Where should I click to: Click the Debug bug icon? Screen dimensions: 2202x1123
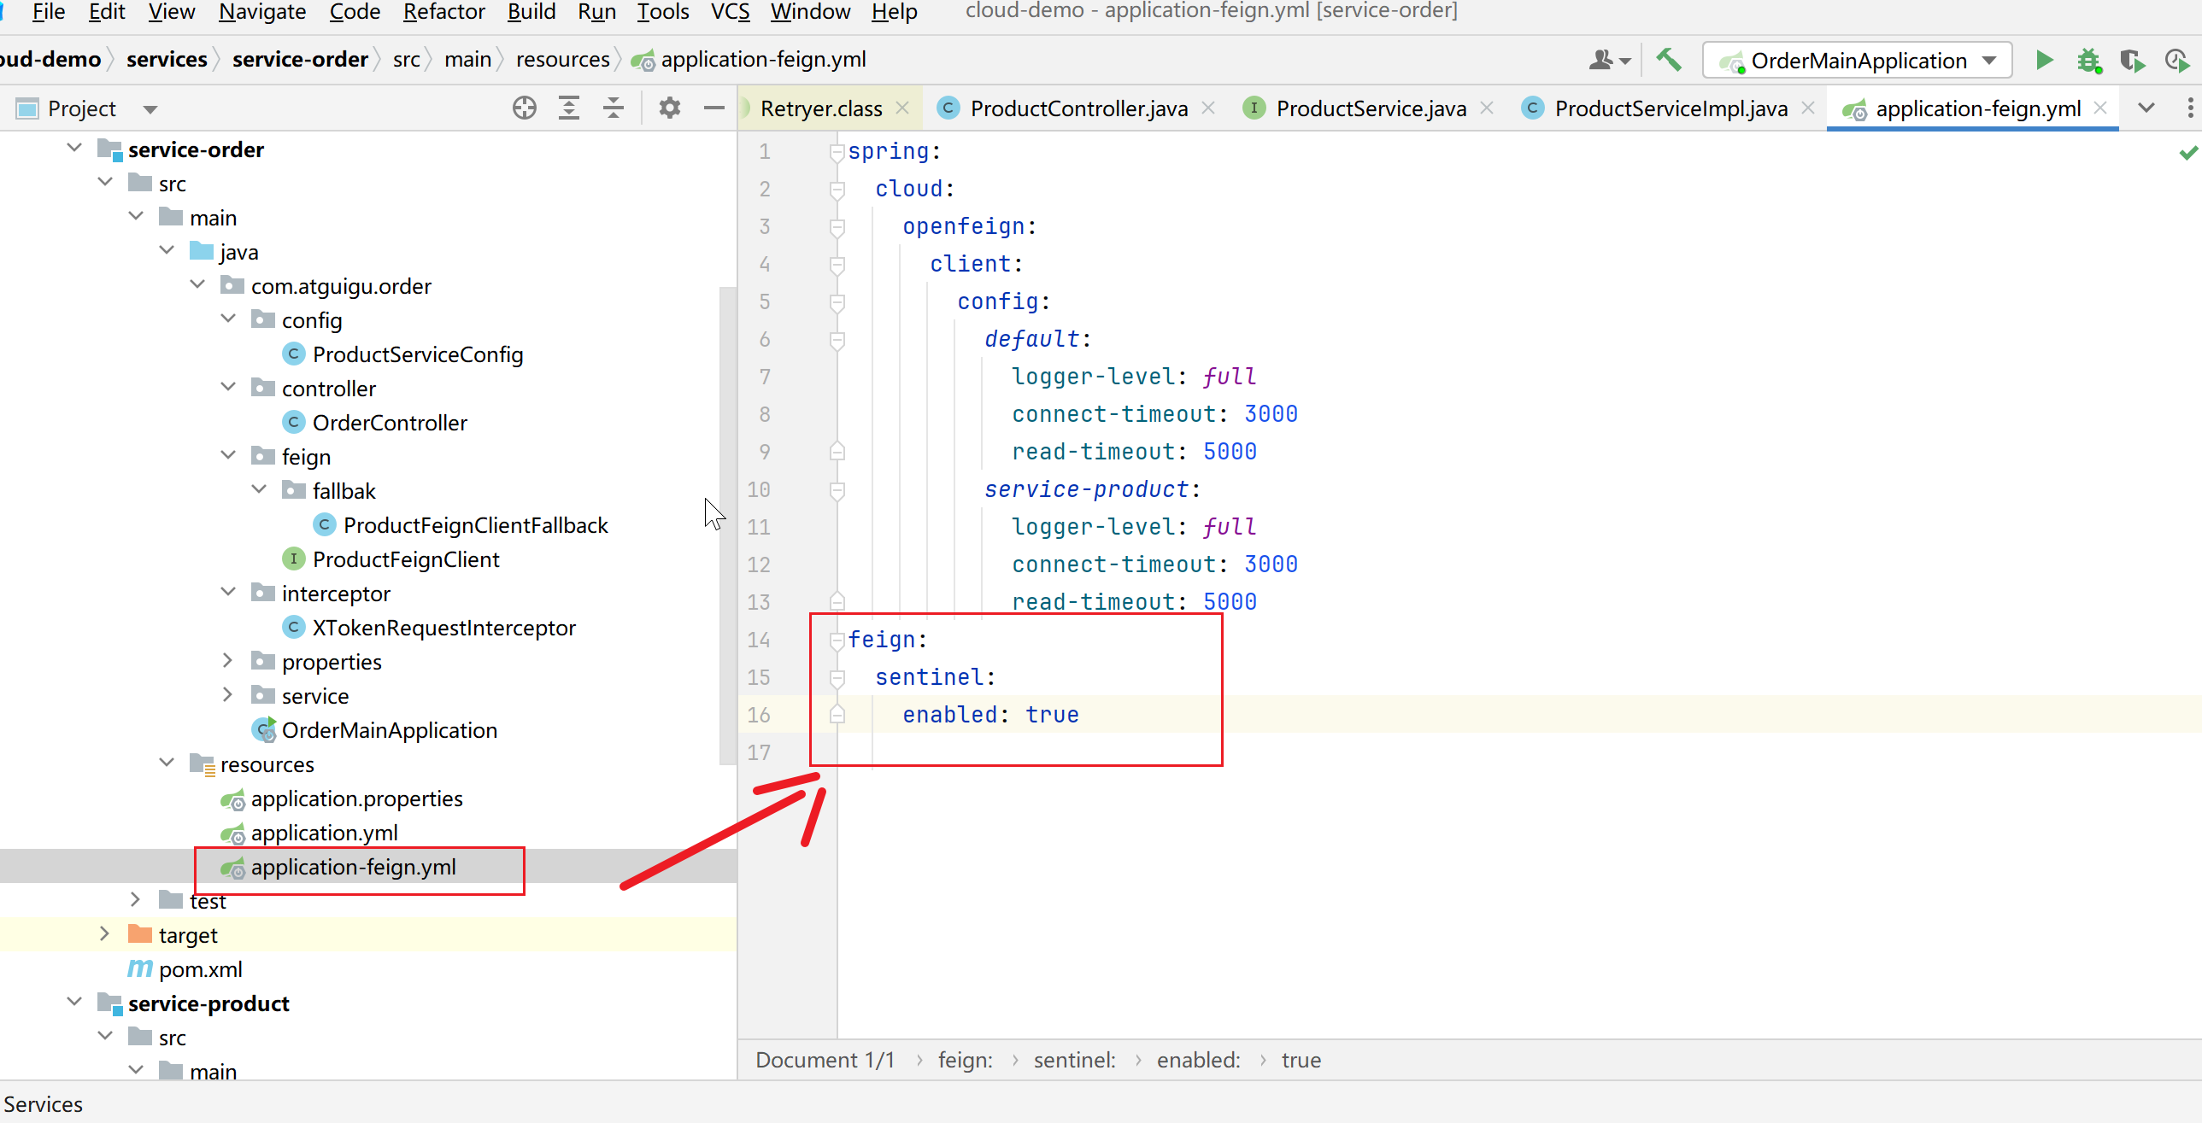point(2088,61)
